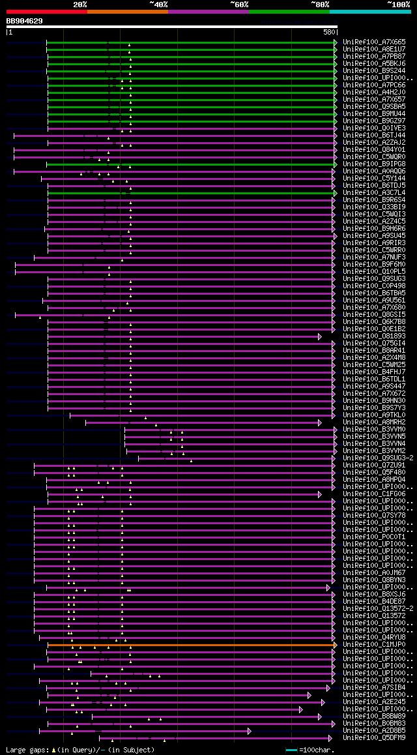Select the UniRef100_B9IPG8 label
The image size is (417, 755).
point(374,164)
